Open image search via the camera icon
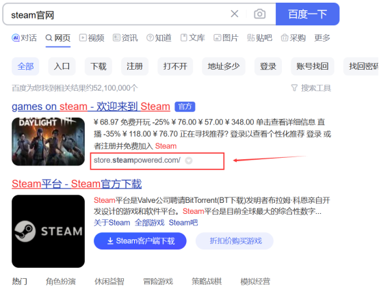Image resolution: width=379 pixels, height=287 pixels. pos(259,14)
